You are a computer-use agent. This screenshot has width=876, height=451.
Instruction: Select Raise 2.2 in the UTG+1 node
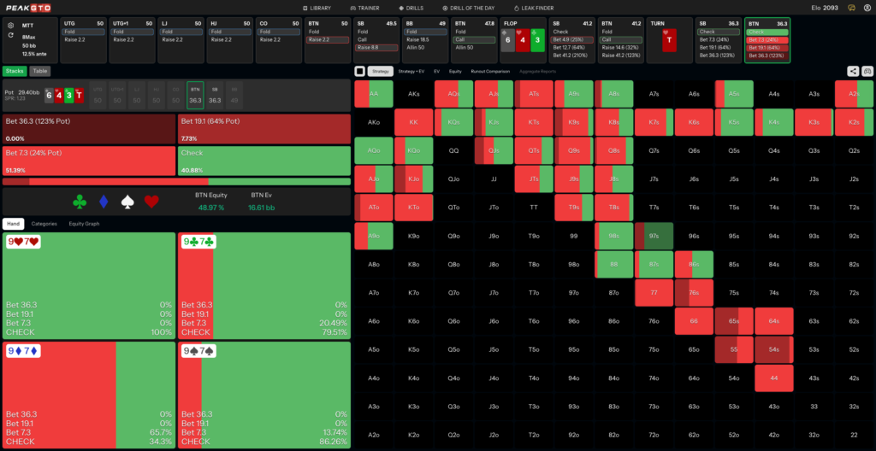(x=132, y=39)
